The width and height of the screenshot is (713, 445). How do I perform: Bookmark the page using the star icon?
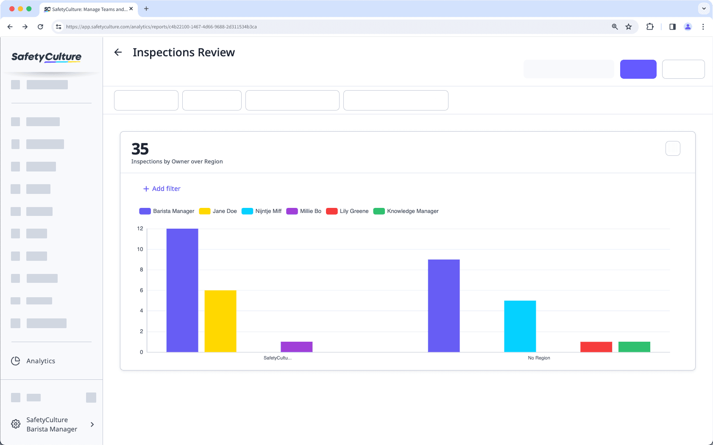click(628, 26)
